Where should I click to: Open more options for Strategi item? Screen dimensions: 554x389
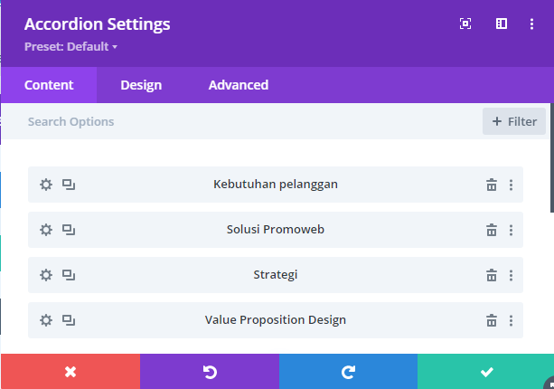(511, 275)
